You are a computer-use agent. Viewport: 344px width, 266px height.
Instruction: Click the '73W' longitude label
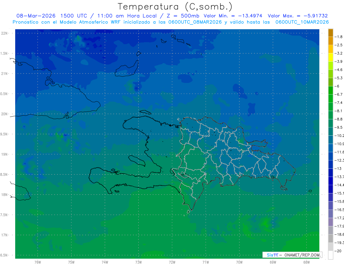tap(138, 262)
